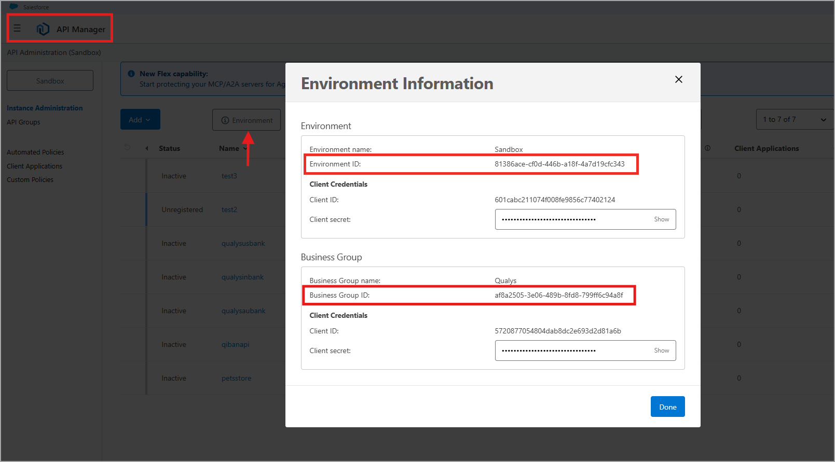Show the Environment client secret
The width and height of the screenshot is (835, 462).
pos(661,219)
